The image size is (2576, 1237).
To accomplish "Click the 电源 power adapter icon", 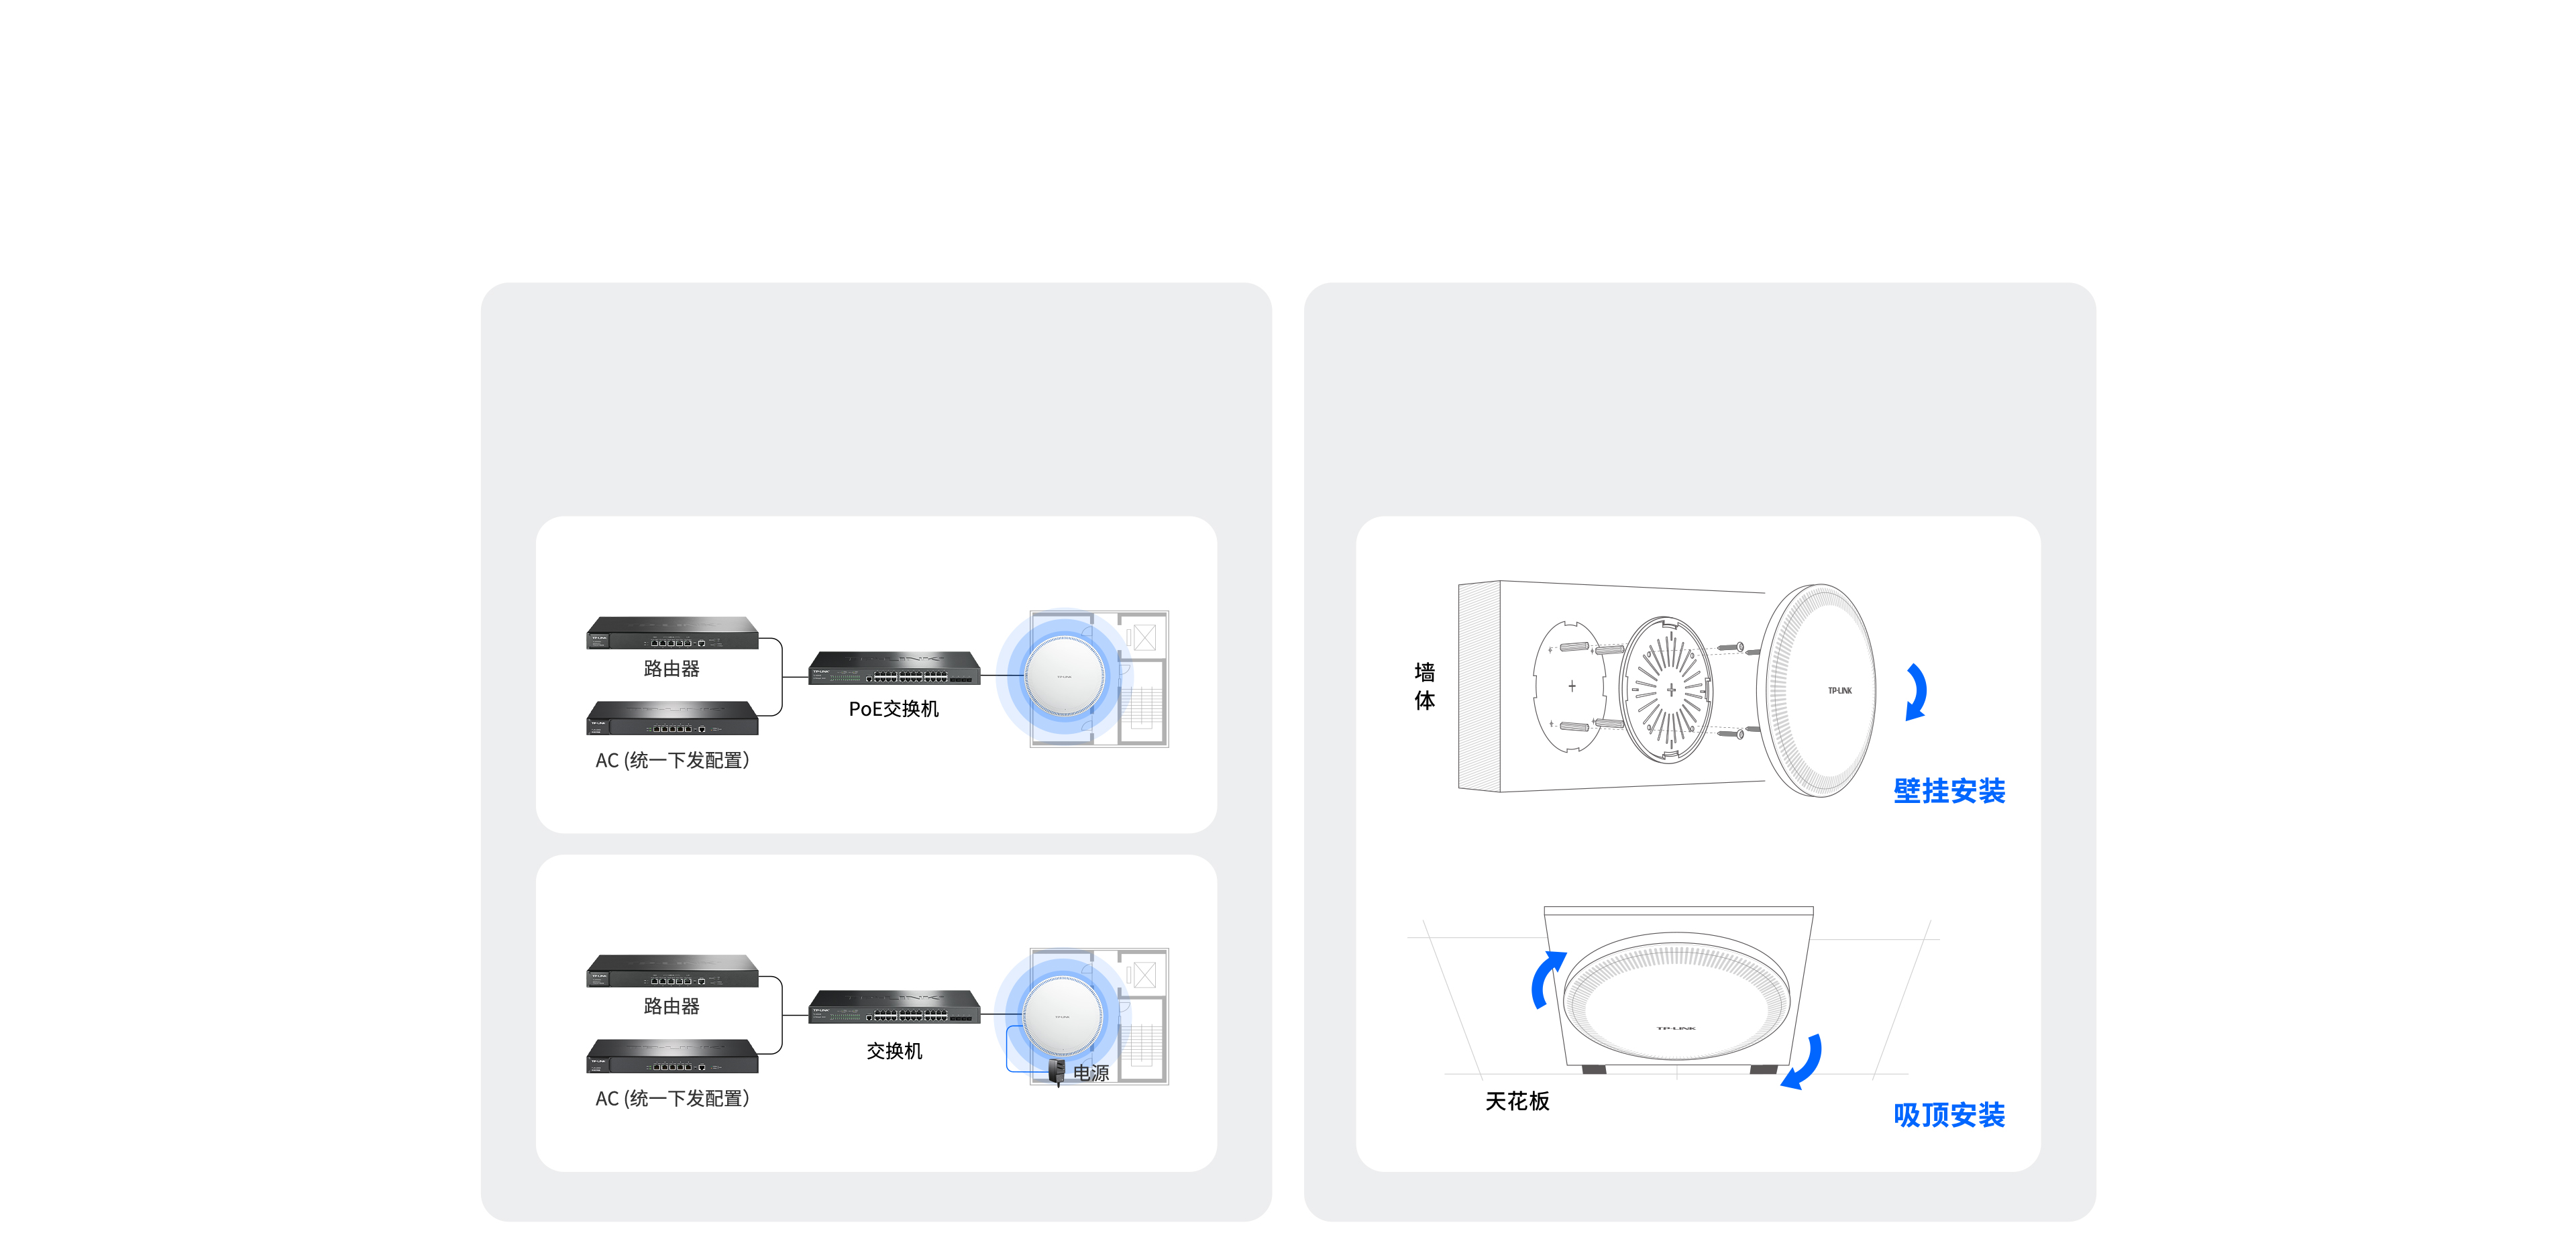I will pos(1056,1072).
